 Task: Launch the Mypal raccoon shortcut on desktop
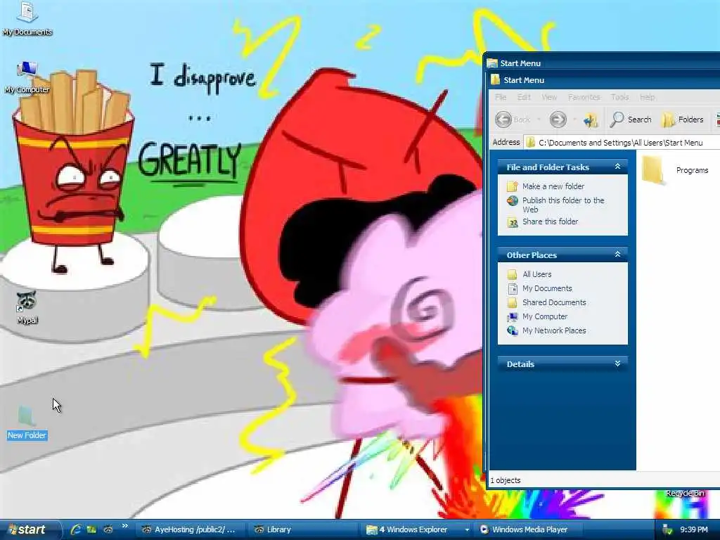pyautogui.click(x=27, y=307)
